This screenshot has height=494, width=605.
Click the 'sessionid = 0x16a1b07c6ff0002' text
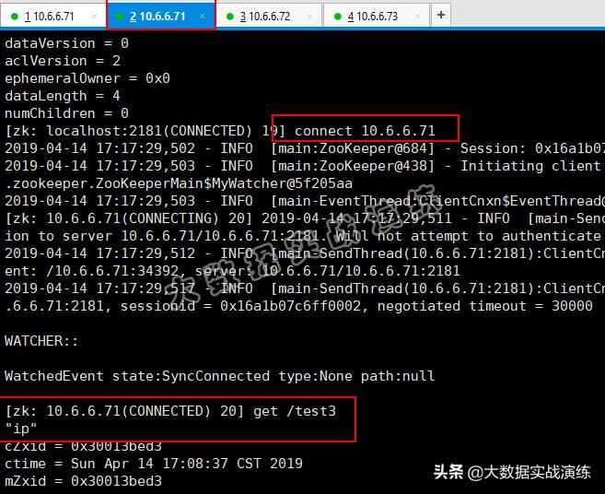tap(240, 306)
